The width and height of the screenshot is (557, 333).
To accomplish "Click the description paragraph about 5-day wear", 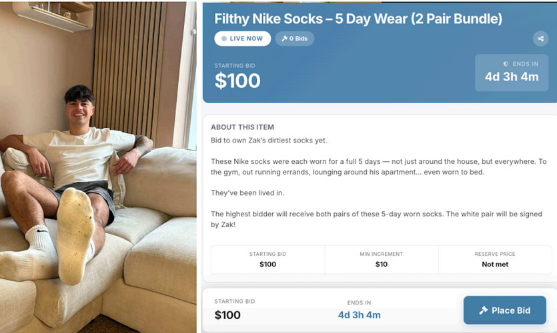I will (378, 166).
